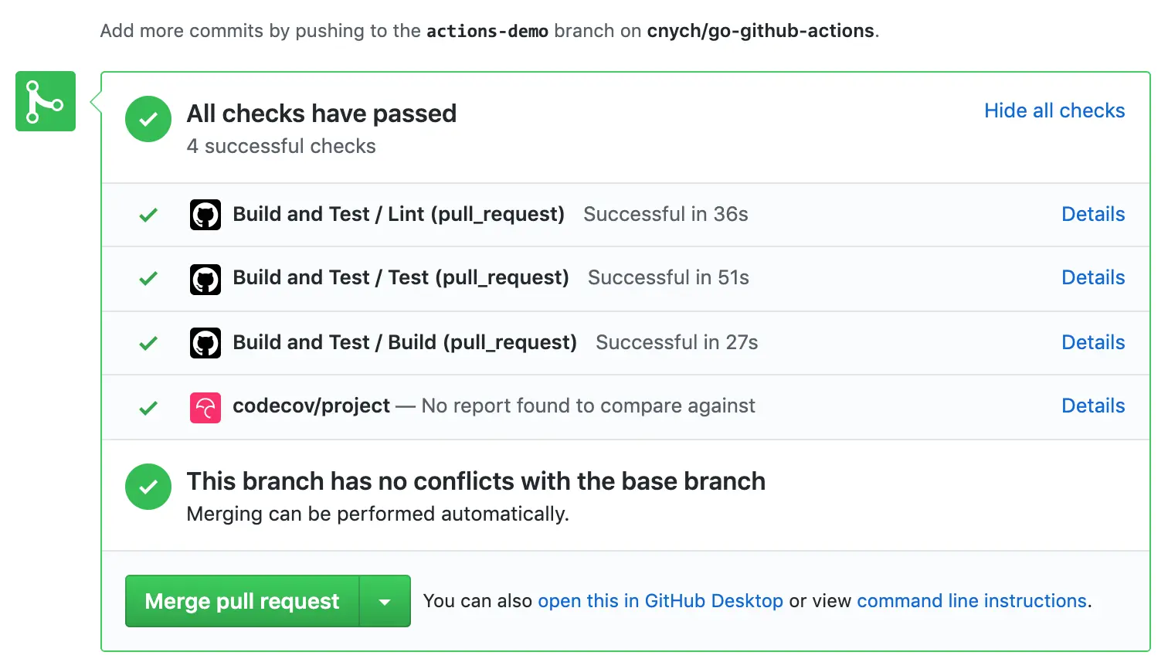
Task: Click green tick next to Build check
Action: pos(148,343)
